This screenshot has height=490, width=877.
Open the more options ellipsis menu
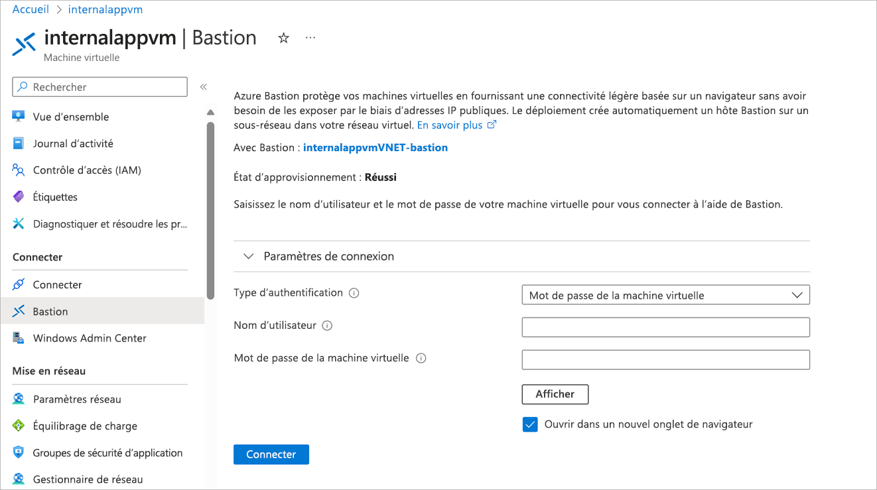pyautogui.click(x=310, y=38)
